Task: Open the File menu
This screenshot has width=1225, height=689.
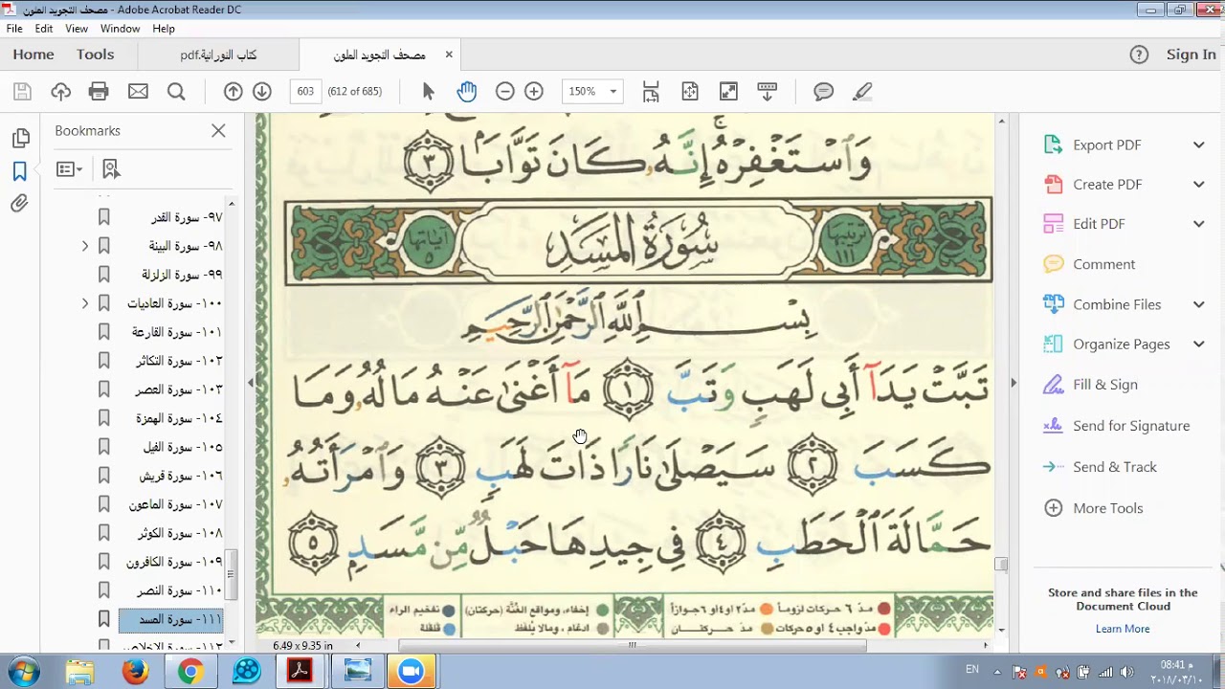Action: click(14, 29)
